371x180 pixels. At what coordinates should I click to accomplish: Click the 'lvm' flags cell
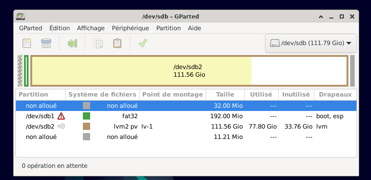coord(322,126)
